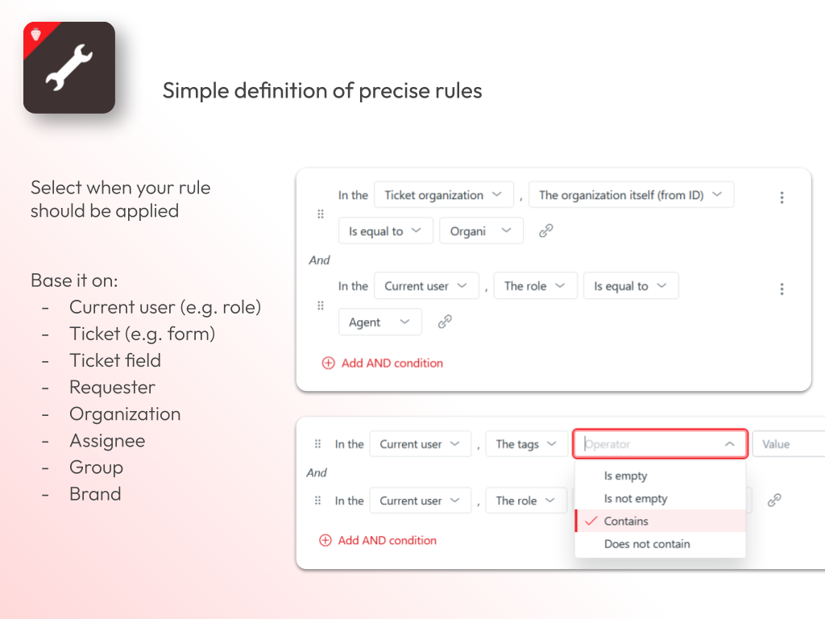Viewport: 825px width, 619px height.
Task: Choose Is not empty from the operator list
Action: [636, 499]
